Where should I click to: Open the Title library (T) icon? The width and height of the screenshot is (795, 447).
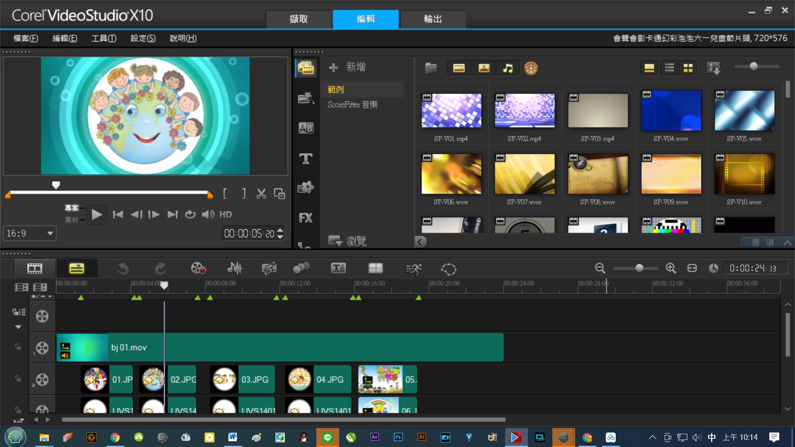(306, 159)
